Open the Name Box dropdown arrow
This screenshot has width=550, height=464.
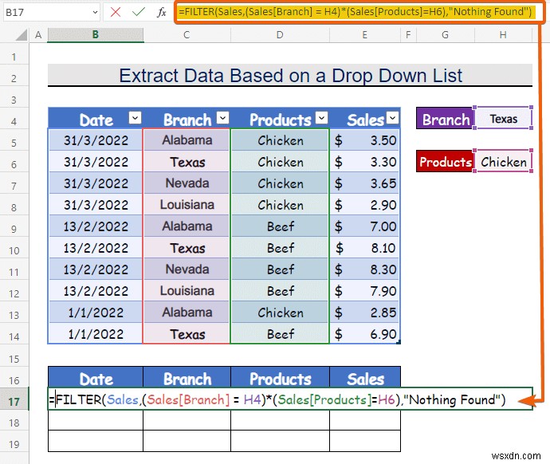(x=95, y=12)
